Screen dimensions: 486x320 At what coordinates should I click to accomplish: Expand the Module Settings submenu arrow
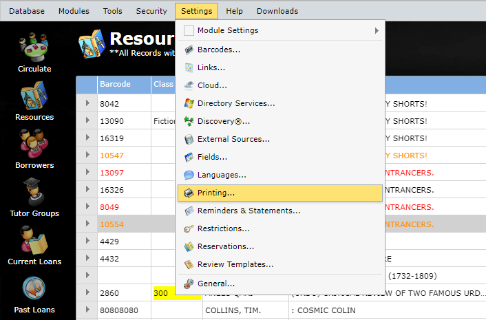click(377, 30)
